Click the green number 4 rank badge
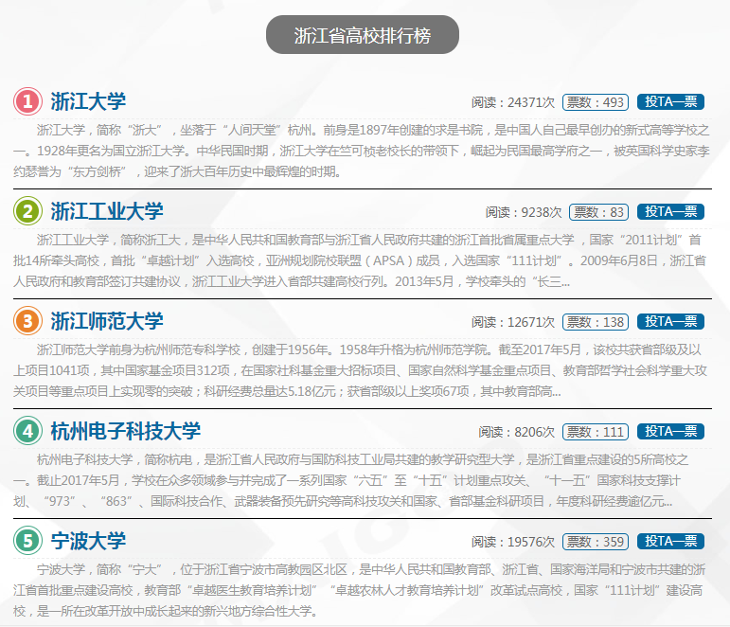This screenshot has height=627, width=730. tap(28, 431)
